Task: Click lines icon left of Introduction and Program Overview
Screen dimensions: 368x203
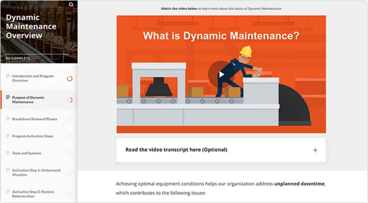Action: (x=8, y=76)
